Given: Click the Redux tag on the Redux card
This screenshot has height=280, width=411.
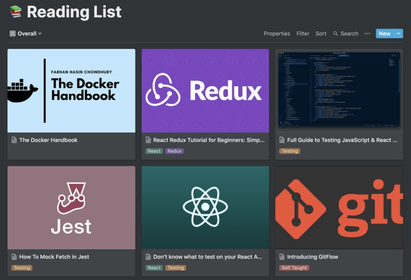Looking at the screenshot, I should (175, 151).
